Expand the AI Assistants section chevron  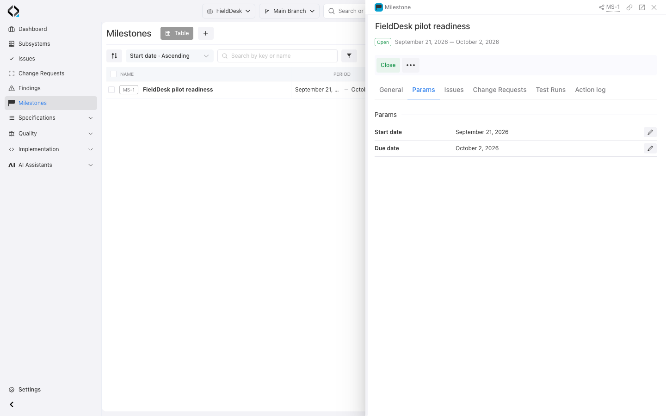91,165
